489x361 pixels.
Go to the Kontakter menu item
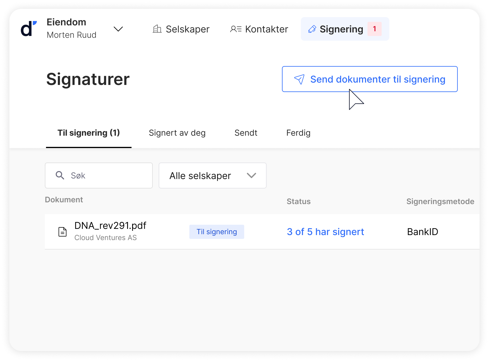pyautogui.click(x=266, y=29)
